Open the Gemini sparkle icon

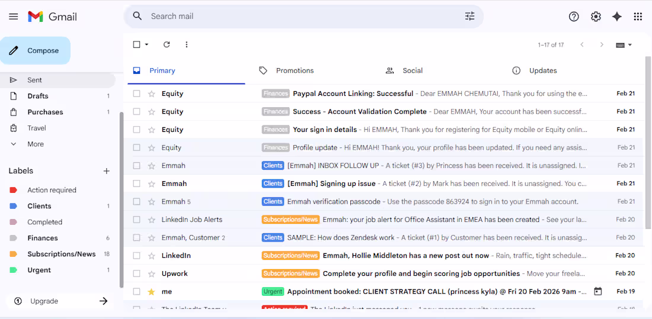617,17
